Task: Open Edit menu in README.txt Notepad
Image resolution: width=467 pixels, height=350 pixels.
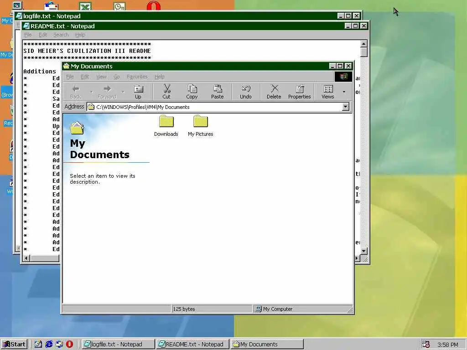Action: tap(43, 35)
